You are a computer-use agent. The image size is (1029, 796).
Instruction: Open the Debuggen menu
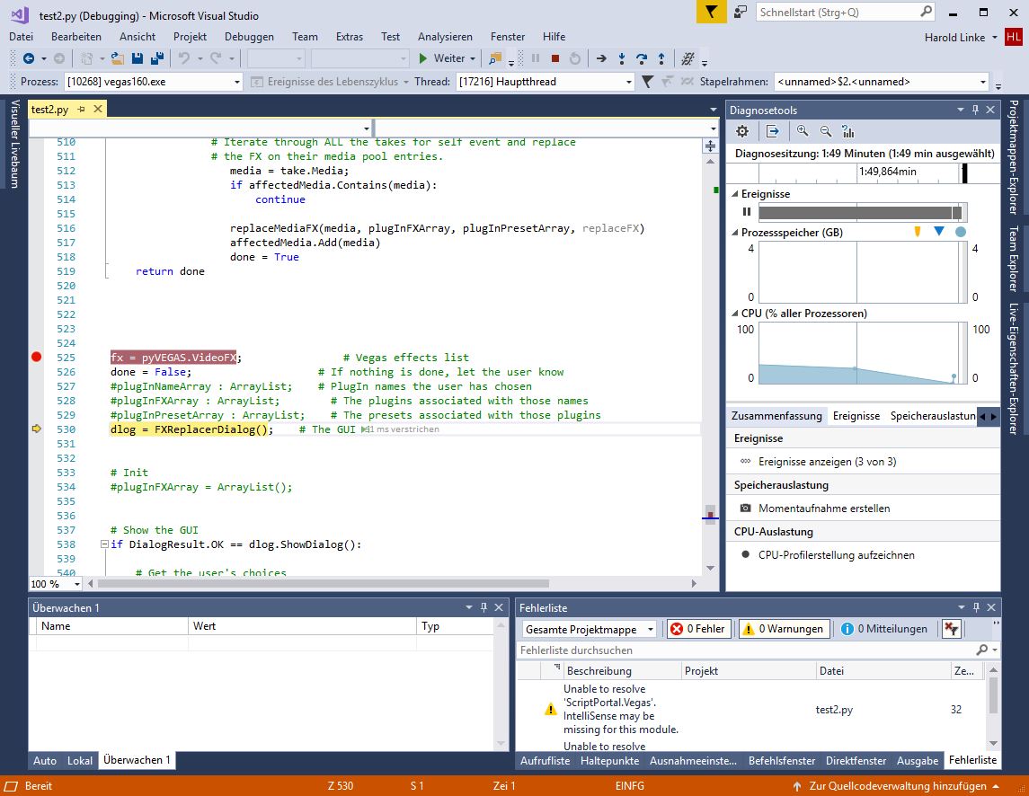tap(249, 37)
